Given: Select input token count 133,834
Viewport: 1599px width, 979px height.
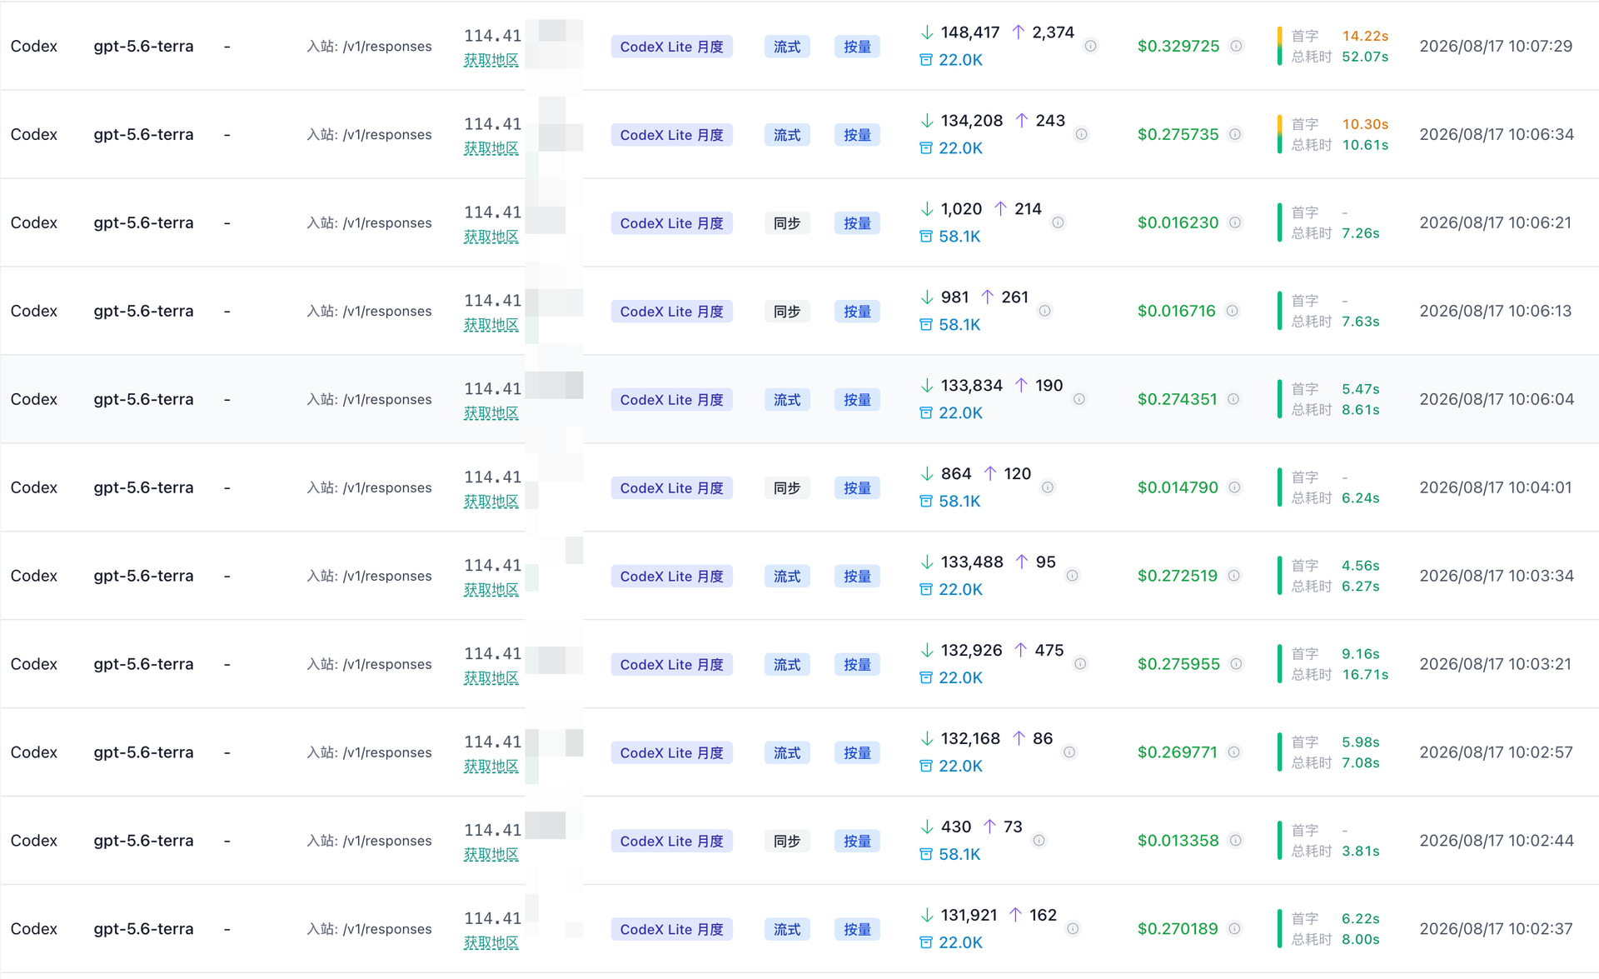Looking at the screenshot, I should [971, 386].
